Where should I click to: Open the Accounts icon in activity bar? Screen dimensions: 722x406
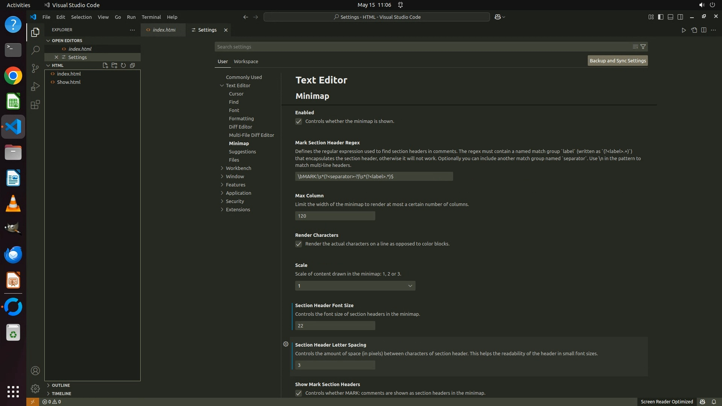35,371
